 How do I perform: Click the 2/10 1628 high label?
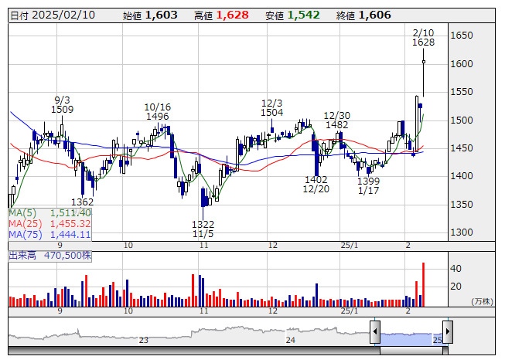[423, 38]
